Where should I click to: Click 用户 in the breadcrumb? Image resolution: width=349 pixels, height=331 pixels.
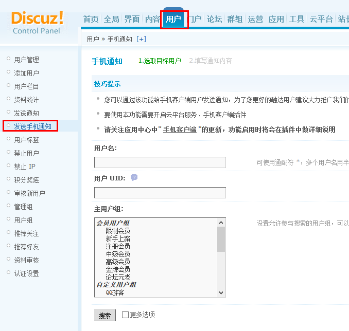coord(93,39)
